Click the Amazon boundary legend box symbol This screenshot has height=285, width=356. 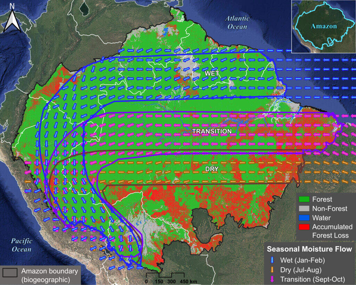pos(10,272)
